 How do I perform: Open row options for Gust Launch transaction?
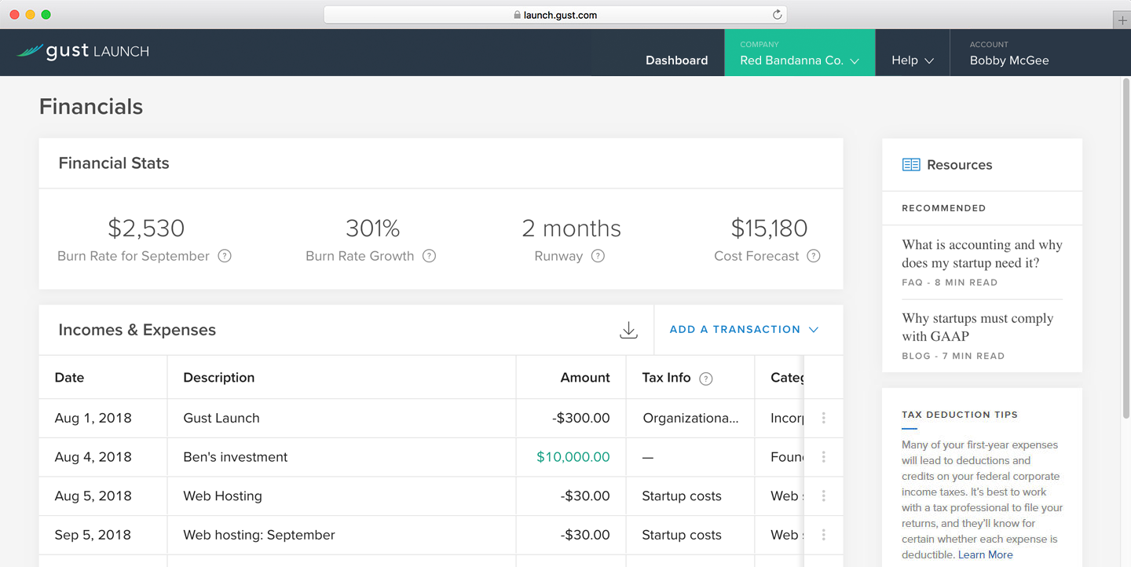[x=823, y=418]
